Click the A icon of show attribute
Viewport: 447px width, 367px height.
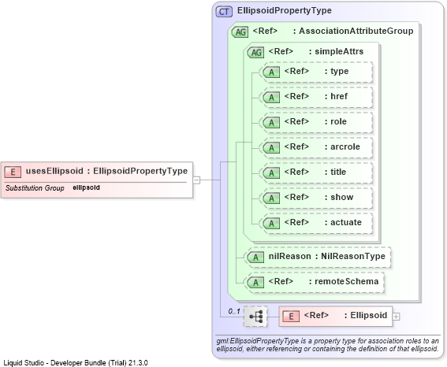point(271,198)
